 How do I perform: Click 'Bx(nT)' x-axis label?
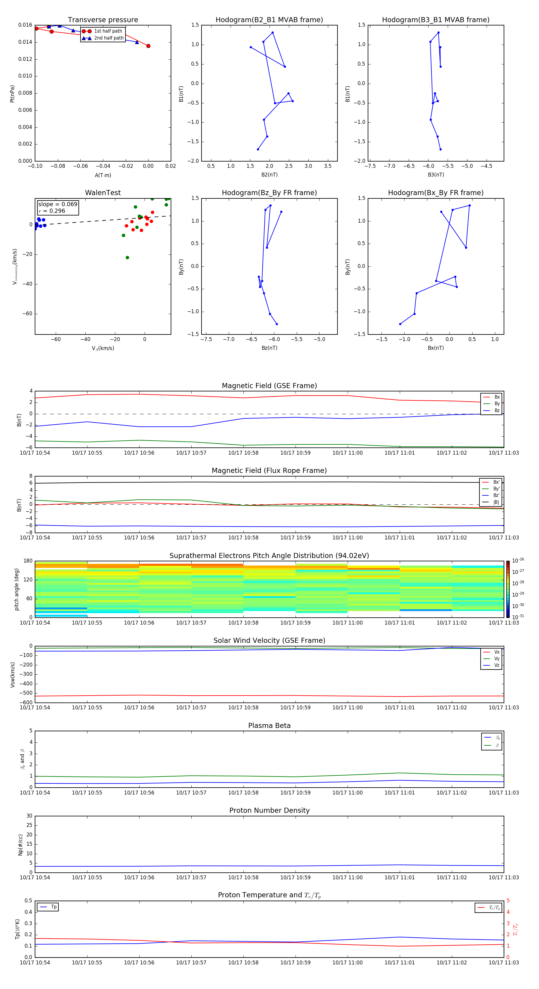tap(436, 348)
